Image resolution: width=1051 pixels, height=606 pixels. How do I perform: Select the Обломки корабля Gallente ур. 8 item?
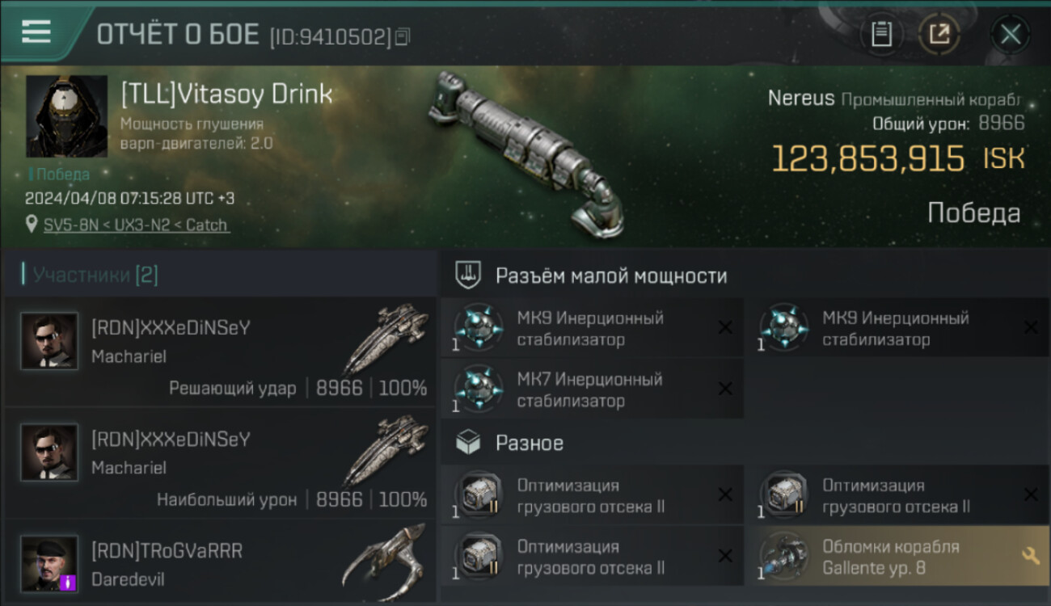pyautogui.click(x=897, y=557)
